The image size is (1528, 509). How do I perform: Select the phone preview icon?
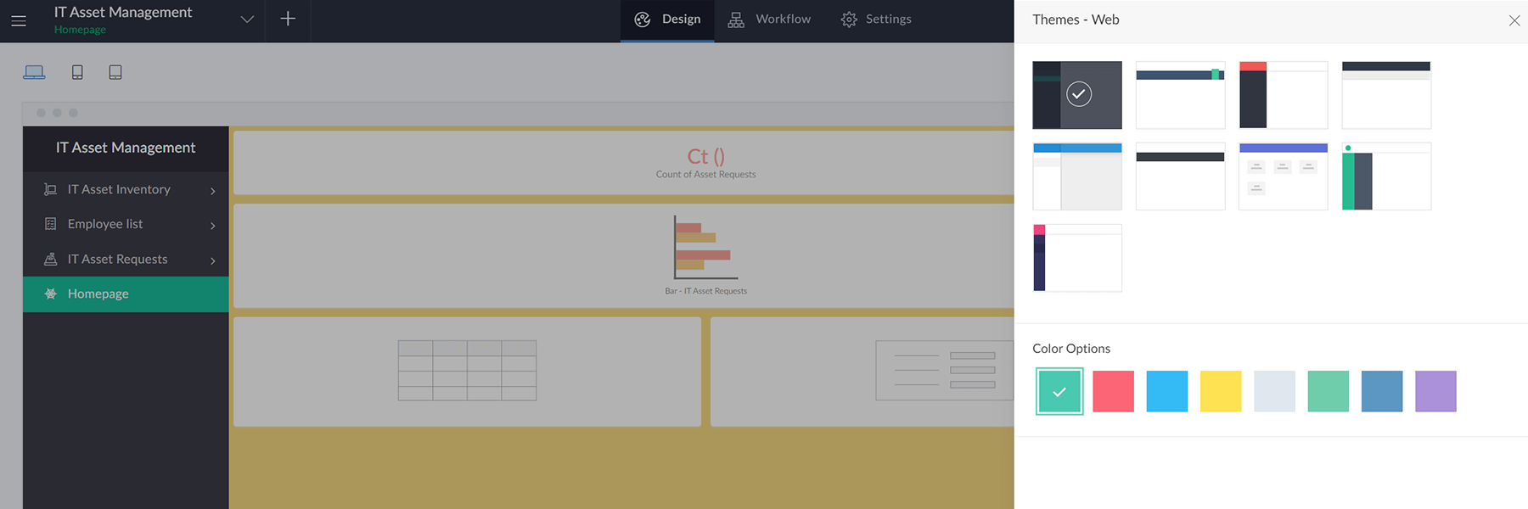77,72
